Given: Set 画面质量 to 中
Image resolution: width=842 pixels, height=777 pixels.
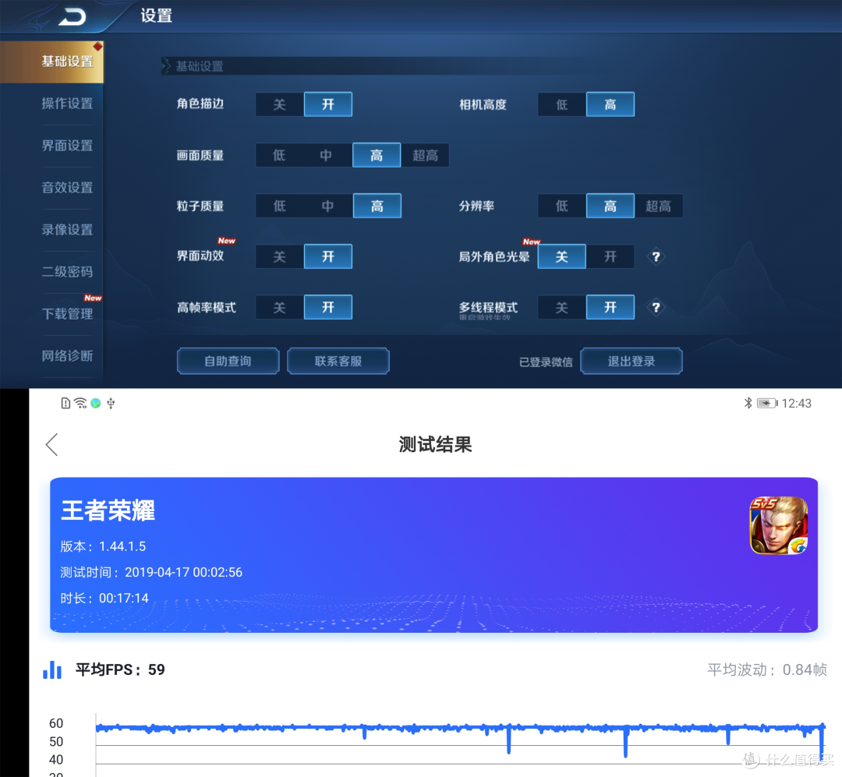Looking at the screenshot, I should (326, 155).
